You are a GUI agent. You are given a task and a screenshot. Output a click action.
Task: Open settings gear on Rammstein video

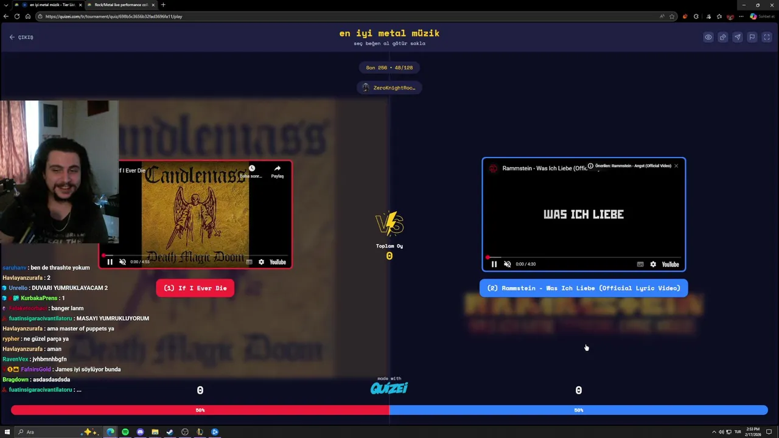click(x=653, y=264)
